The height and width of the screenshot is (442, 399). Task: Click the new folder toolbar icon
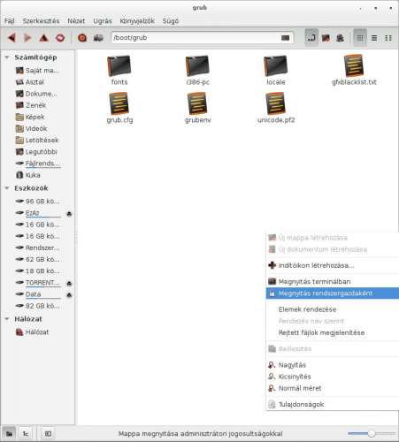click(x=326, y=38)
